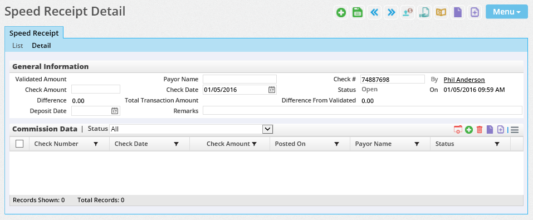Image resolution: width=533 pixels, height=220 pixels.
Task: Click the purple document-plus icon in top toolbar
Action: 475,13
